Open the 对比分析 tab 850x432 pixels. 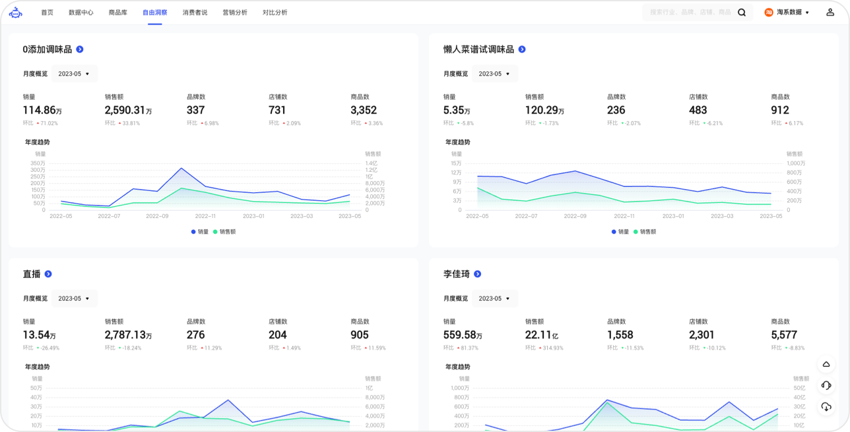tap(275, 13)
